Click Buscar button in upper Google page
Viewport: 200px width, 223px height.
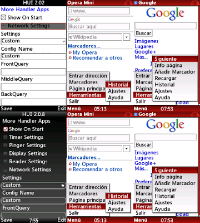(143, 33)
